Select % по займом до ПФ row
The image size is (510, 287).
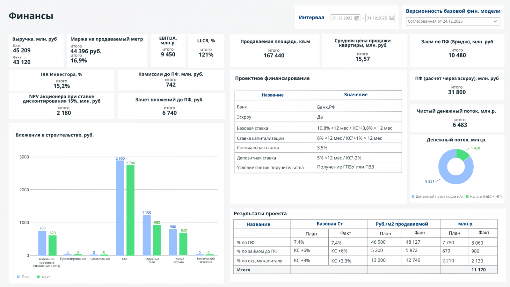257,251
